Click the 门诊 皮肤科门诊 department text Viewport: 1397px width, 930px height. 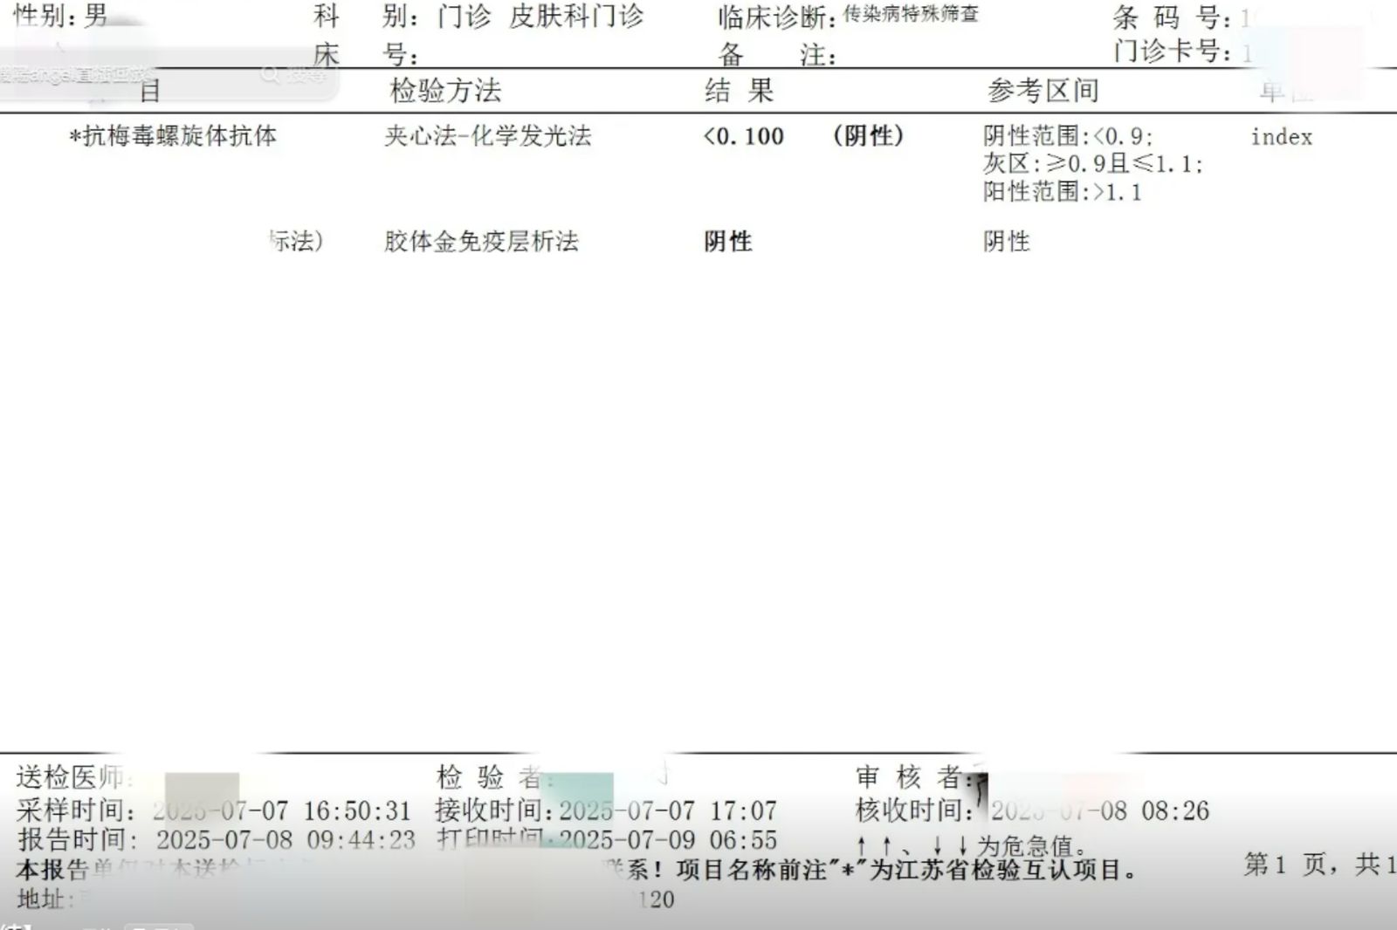540,17
